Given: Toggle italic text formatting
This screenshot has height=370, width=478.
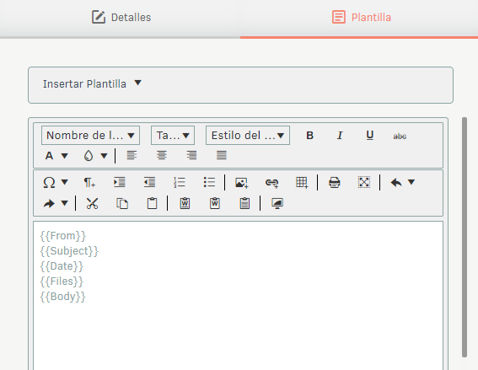Looking at the screenshot, I should click(x=340, y=136).
